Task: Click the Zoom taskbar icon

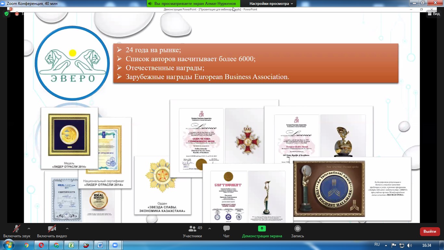Action: coord(115,245)
